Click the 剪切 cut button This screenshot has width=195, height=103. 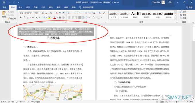click(11, 12)
